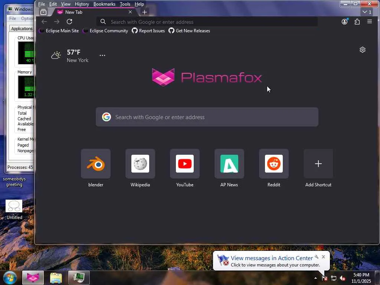Go forward with the forward arrow
The height and width of the screenshot is (285, 380).
point(57,22)
